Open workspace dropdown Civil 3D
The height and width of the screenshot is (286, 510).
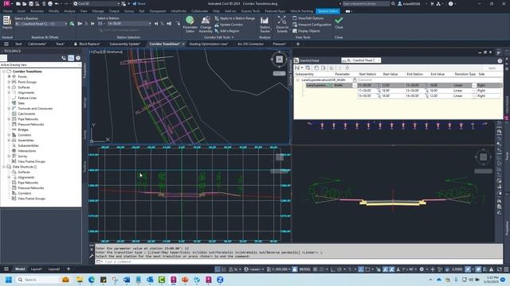coord(96,3)
